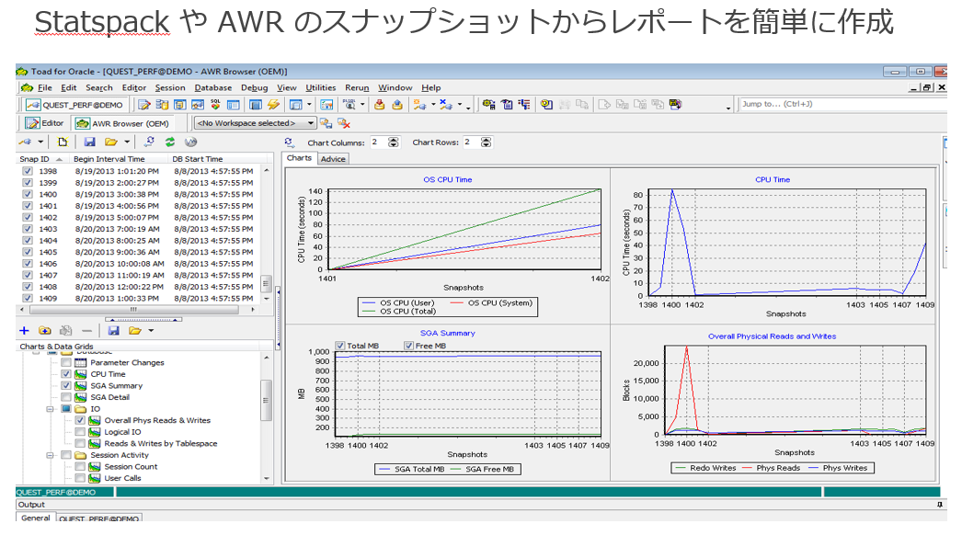The width and height of the screenshot is (962, 535).
Task: Click the lightning bolt execute icon
Action: pyautogui.click(x=274, y=105)
